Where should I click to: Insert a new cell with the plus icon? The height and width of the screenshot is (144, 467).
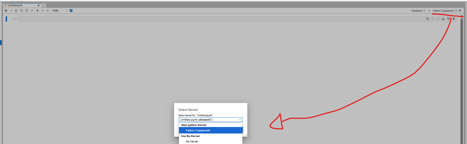pyautogui.click(x=11, y=11)
